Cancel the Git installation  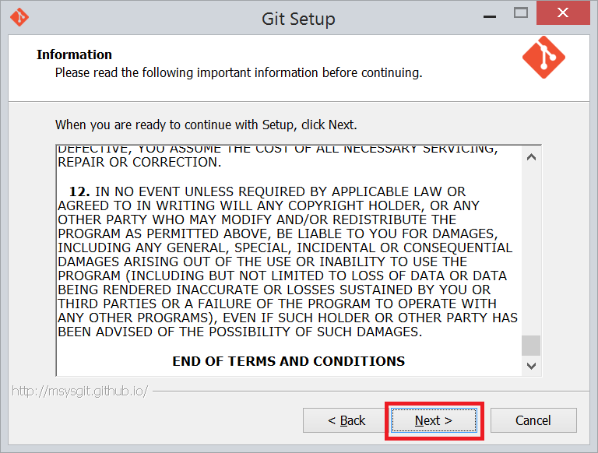click(x=533, y=420)
